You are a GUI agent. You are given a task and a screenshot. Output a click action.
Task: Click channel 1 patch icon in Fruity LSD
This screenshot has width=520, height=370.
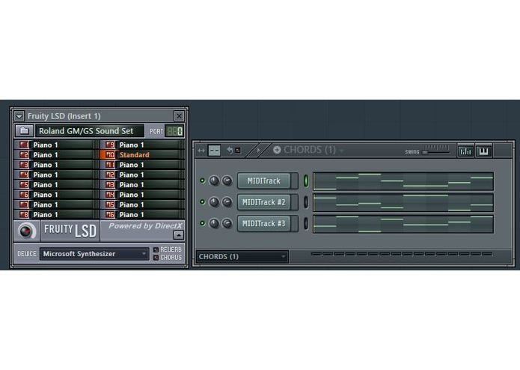pyautogui.click(x=24, y=145)
